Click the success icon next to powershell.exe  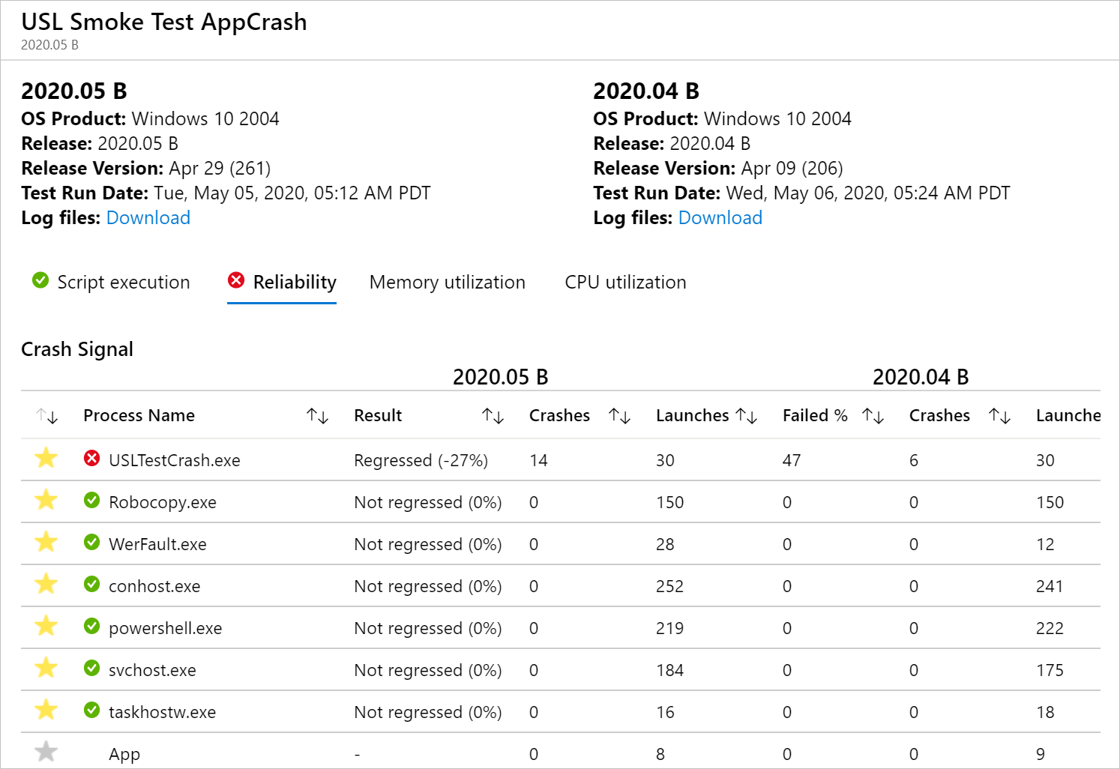click(x=91, y=627)
